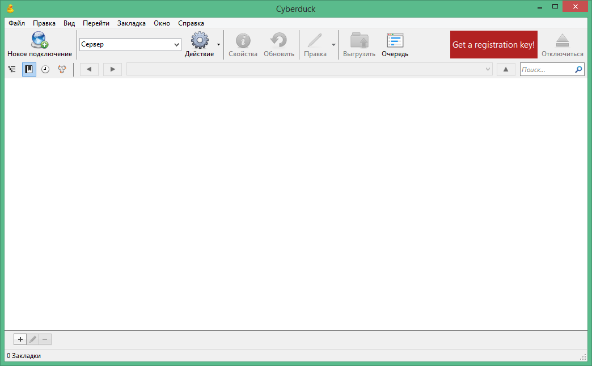The width and height of the screenshot is (592, 366).
Task: Click the New Connection globe icon
Action: point(40,40)
